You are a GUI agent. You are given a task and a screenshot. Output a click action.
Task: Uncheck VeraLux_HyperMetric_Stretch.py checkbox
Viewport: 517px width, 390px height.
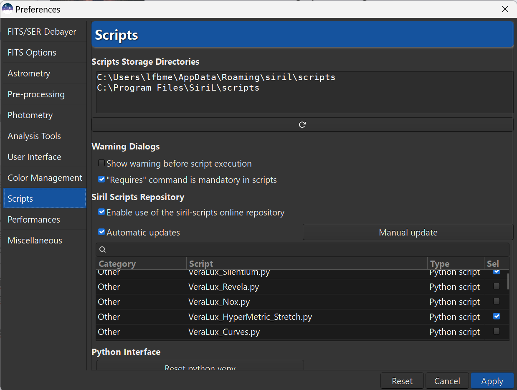[x=497, y=317]
